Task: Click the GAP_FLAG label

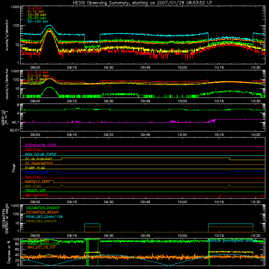Action: (x=33, y=150)
